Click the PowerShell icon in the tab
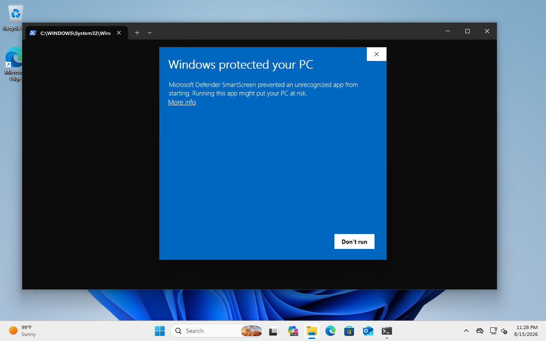This screenshot has height=341, width=546. coord(33,33)
